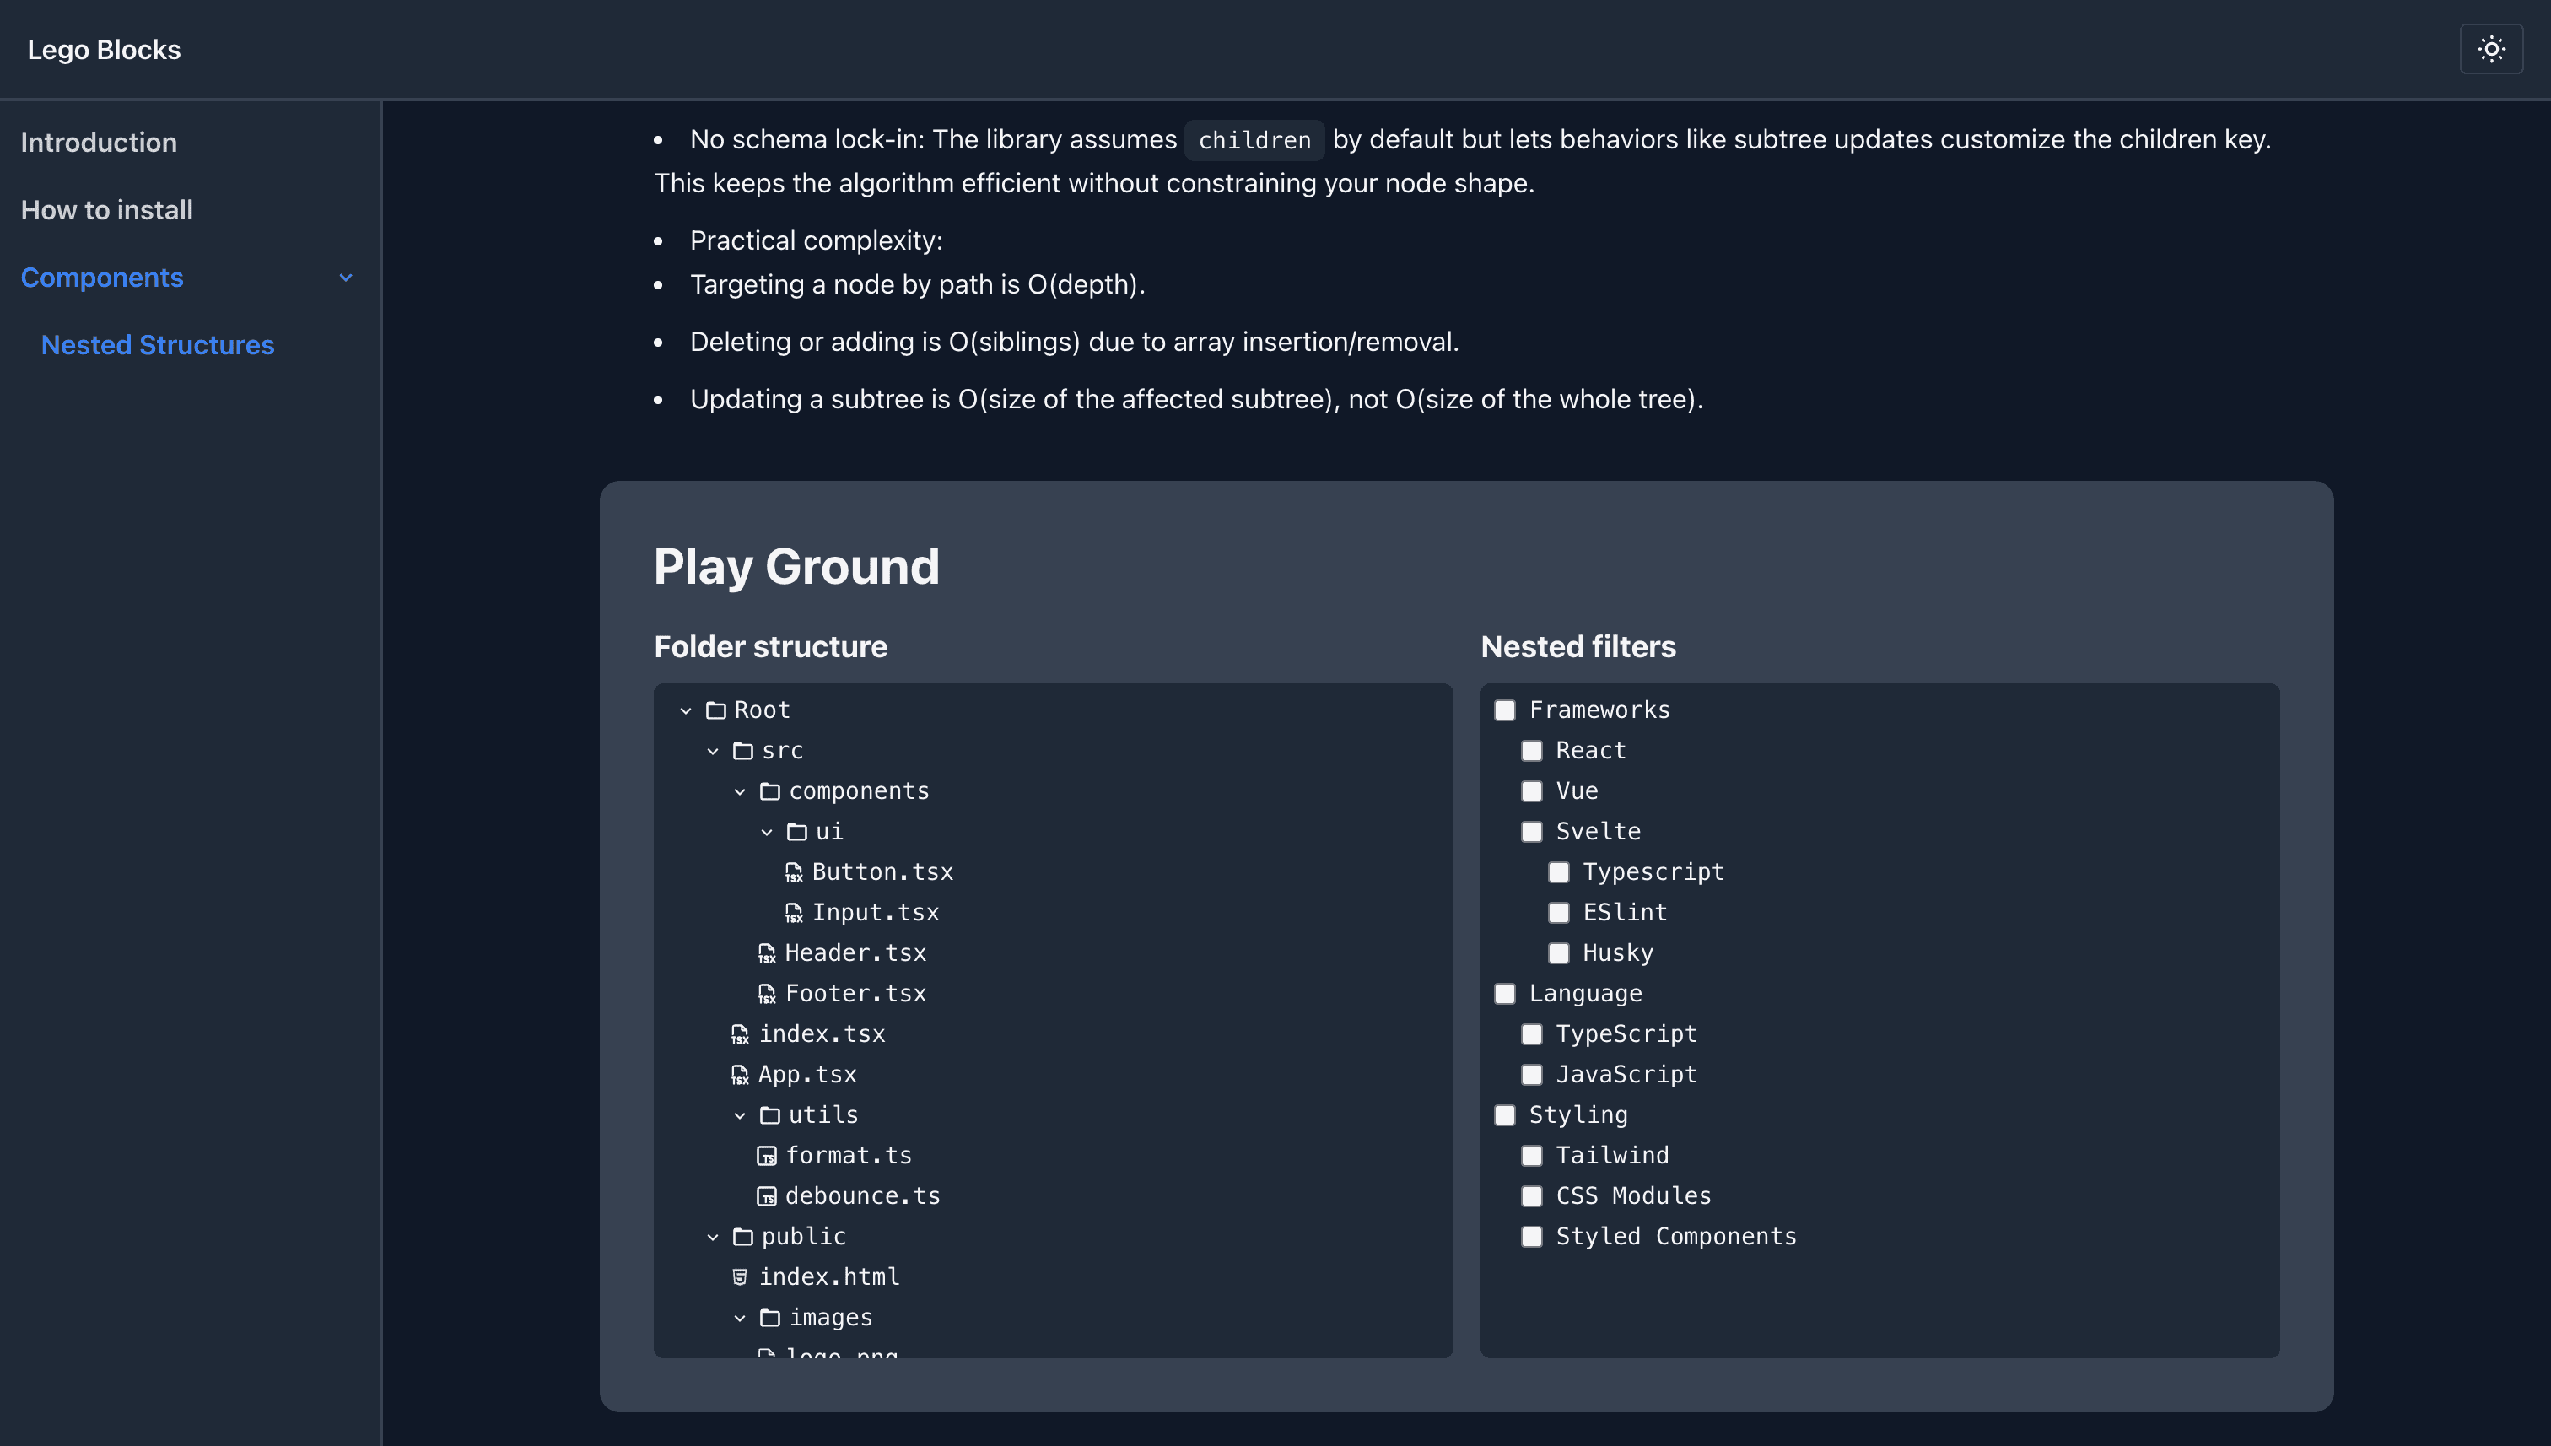Enable the Tailwind filter checkbox
The width and height of the screenshot is (2551, 1446).
pos(1532,1156)
